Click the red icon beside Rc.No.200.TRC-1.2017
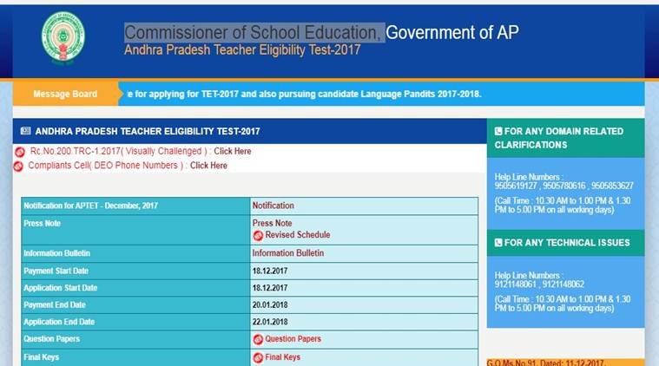The width and height of the screenshot is (659, 366). (20, 152)
